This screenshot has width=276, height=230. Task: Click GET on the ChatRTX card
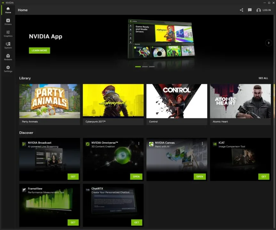pyautogui.click(x=137, y=222)
